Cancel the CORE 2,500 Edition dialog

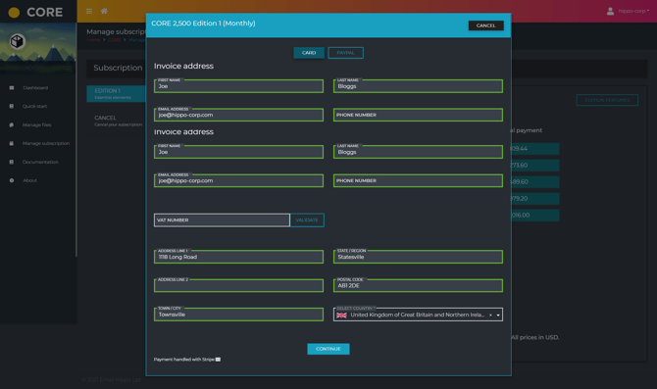(485, 25)
